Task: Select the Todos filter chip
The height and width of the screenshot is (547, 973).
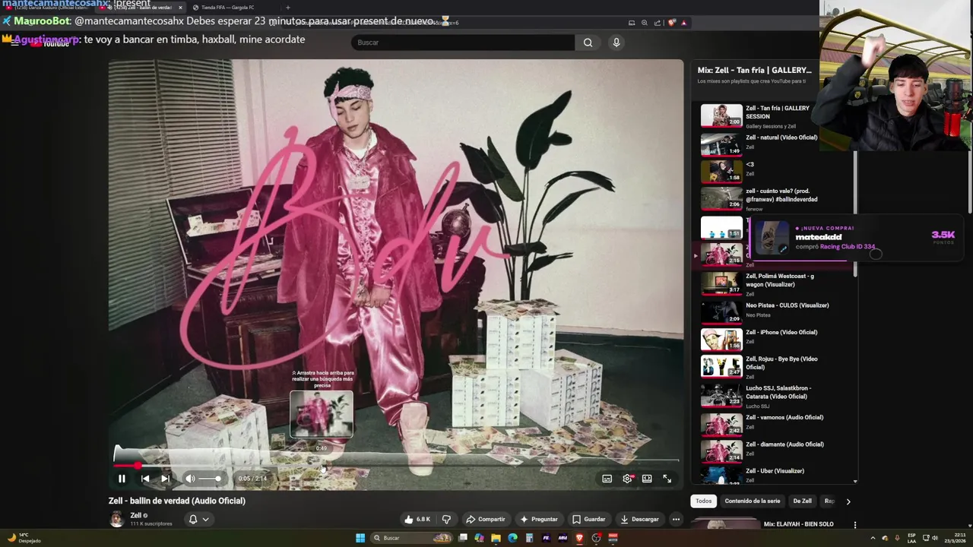Action: 704,501
